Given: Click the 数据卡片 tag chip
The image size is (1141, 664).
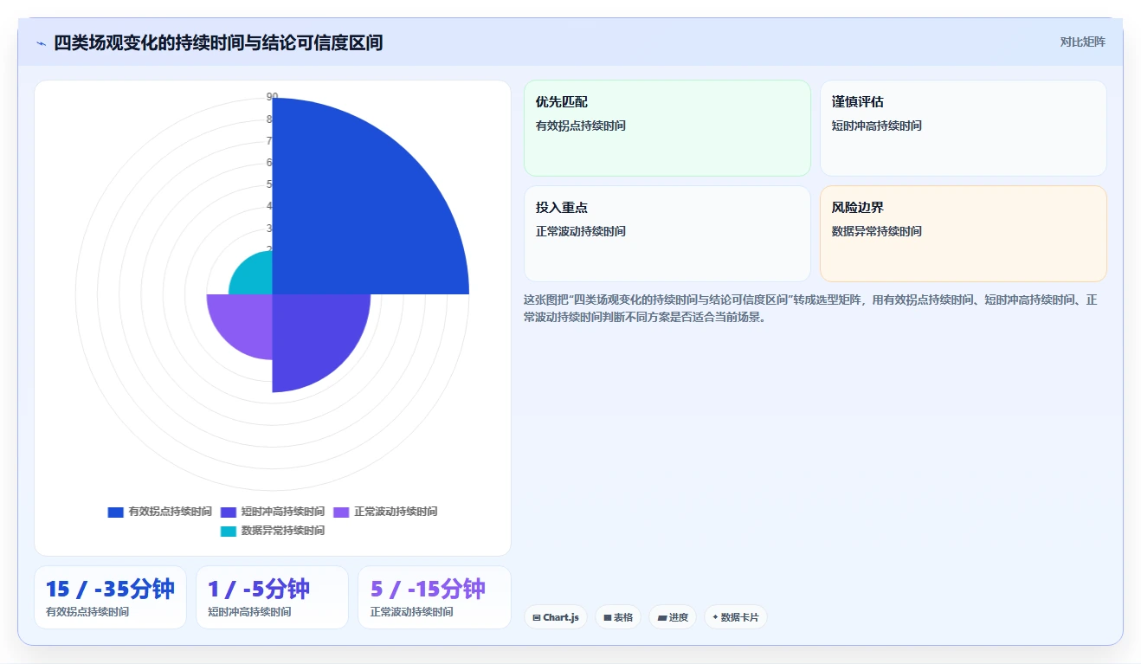Looking at the screenshot, I should [x=735, y=617].
